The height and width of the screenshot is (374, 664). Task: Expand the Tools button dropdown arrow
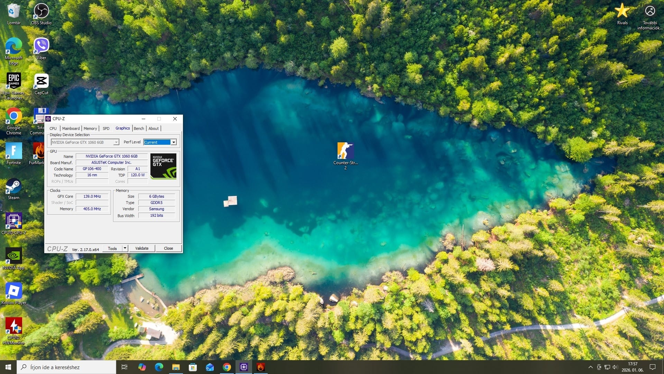coord(125,248)
